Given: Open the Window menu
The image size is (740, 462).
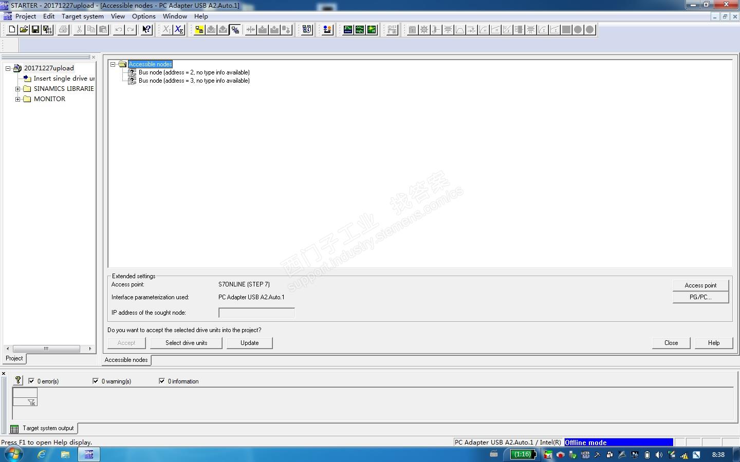Looking at the screenshot, I should [175, 16].
